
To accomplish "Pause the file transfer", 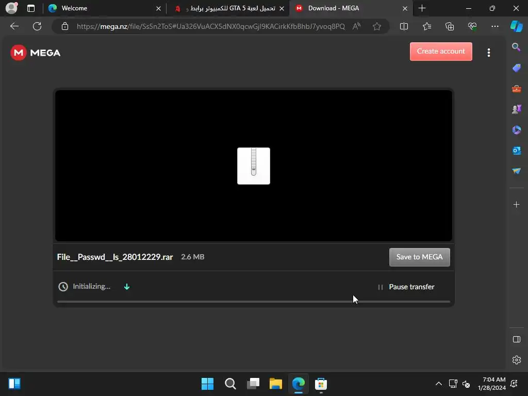I will (406, 287).
